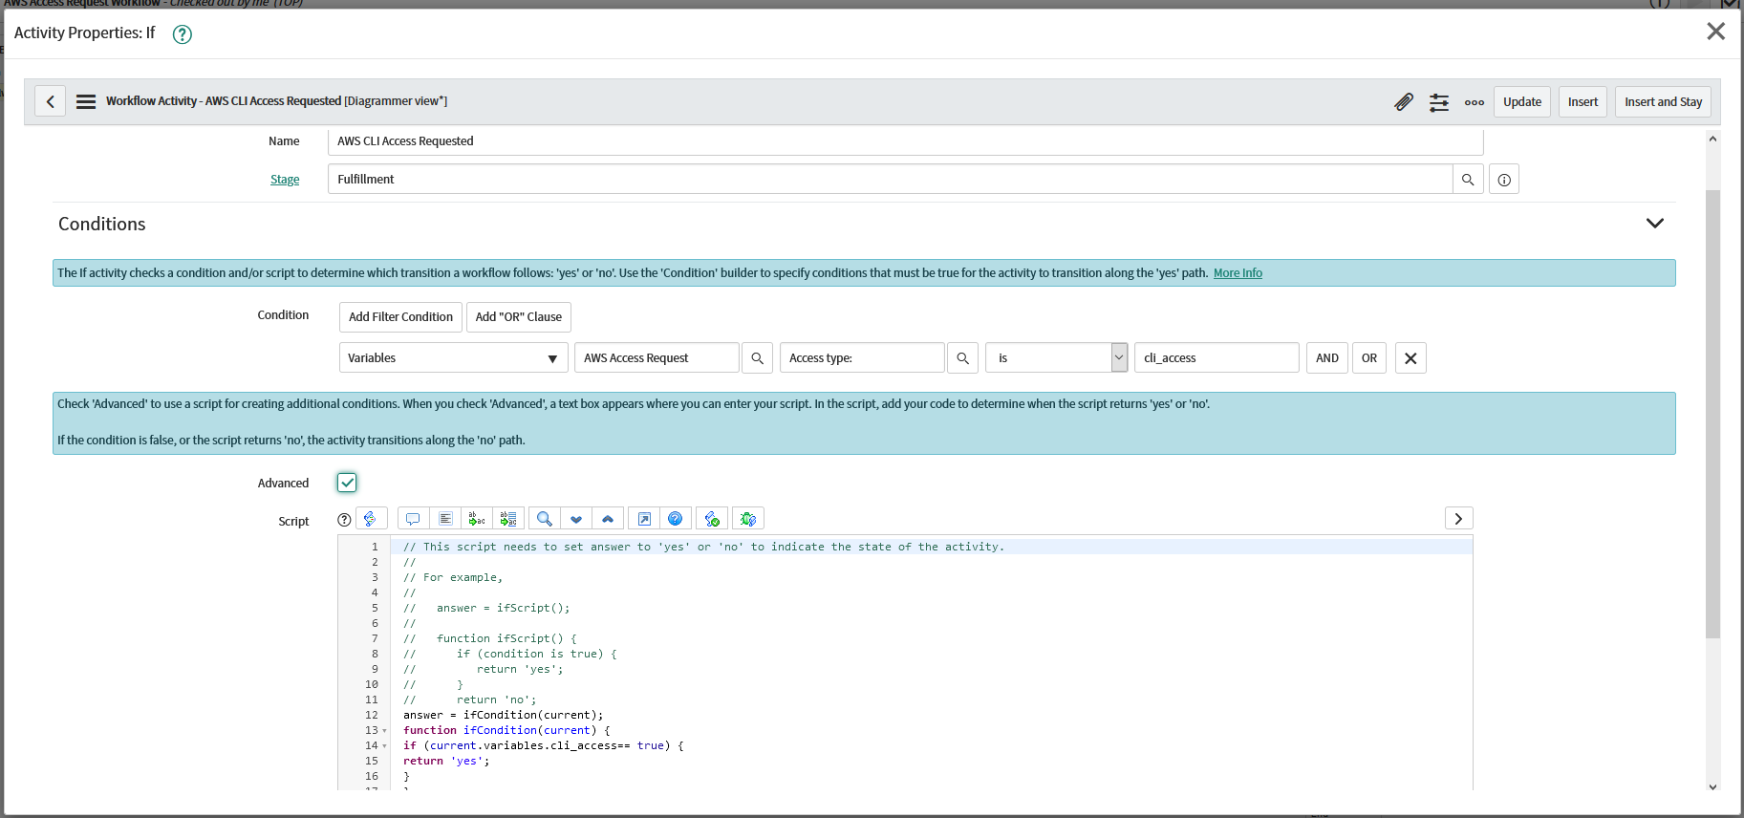Image resolution: width=1744 pixels, height=818 pixels.
Task: Click Add Filter Condition button
Action: point(400,317)
